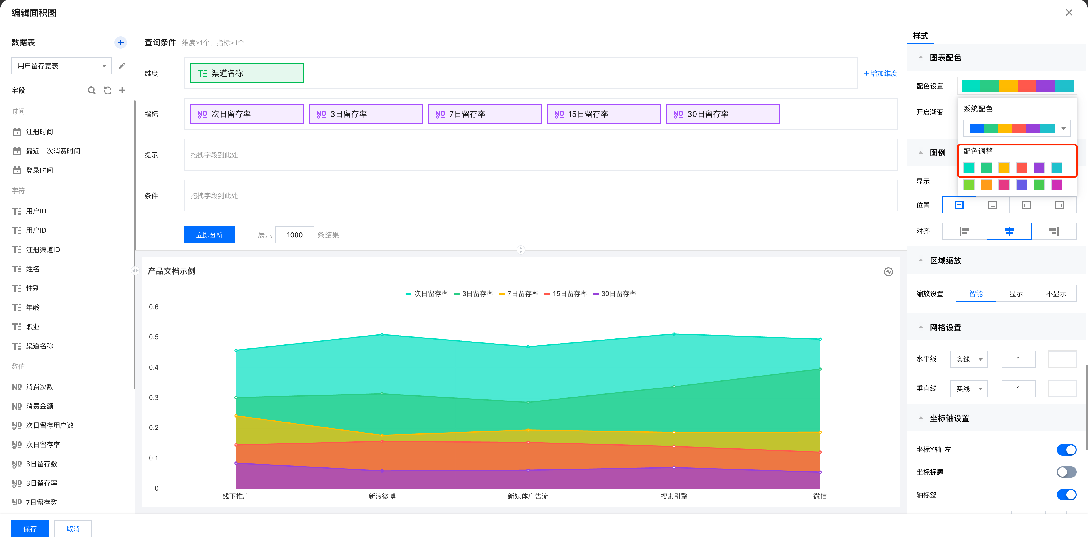Click the 立即分析 button
The height and width of the screenshot is (542, 1088).
209,235
